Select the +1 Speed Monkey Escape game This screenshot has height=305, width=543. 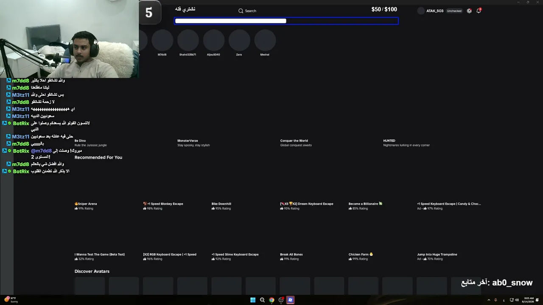163,204
